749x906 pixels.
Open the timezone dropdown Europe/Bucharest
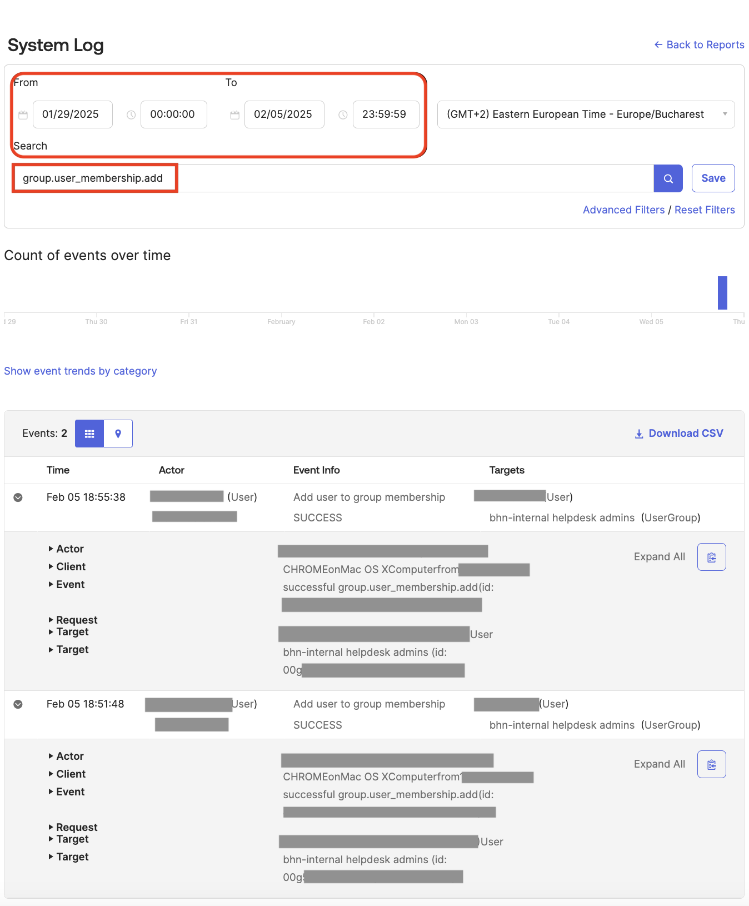586,115
